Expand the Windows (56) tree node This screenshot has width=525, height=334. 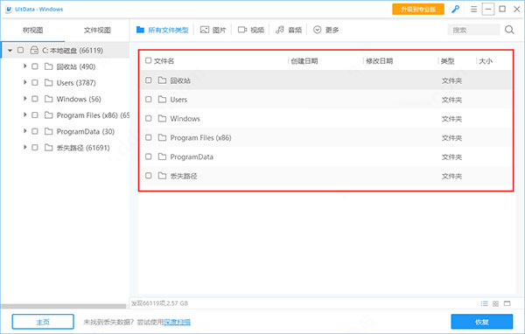coord(24,99)
